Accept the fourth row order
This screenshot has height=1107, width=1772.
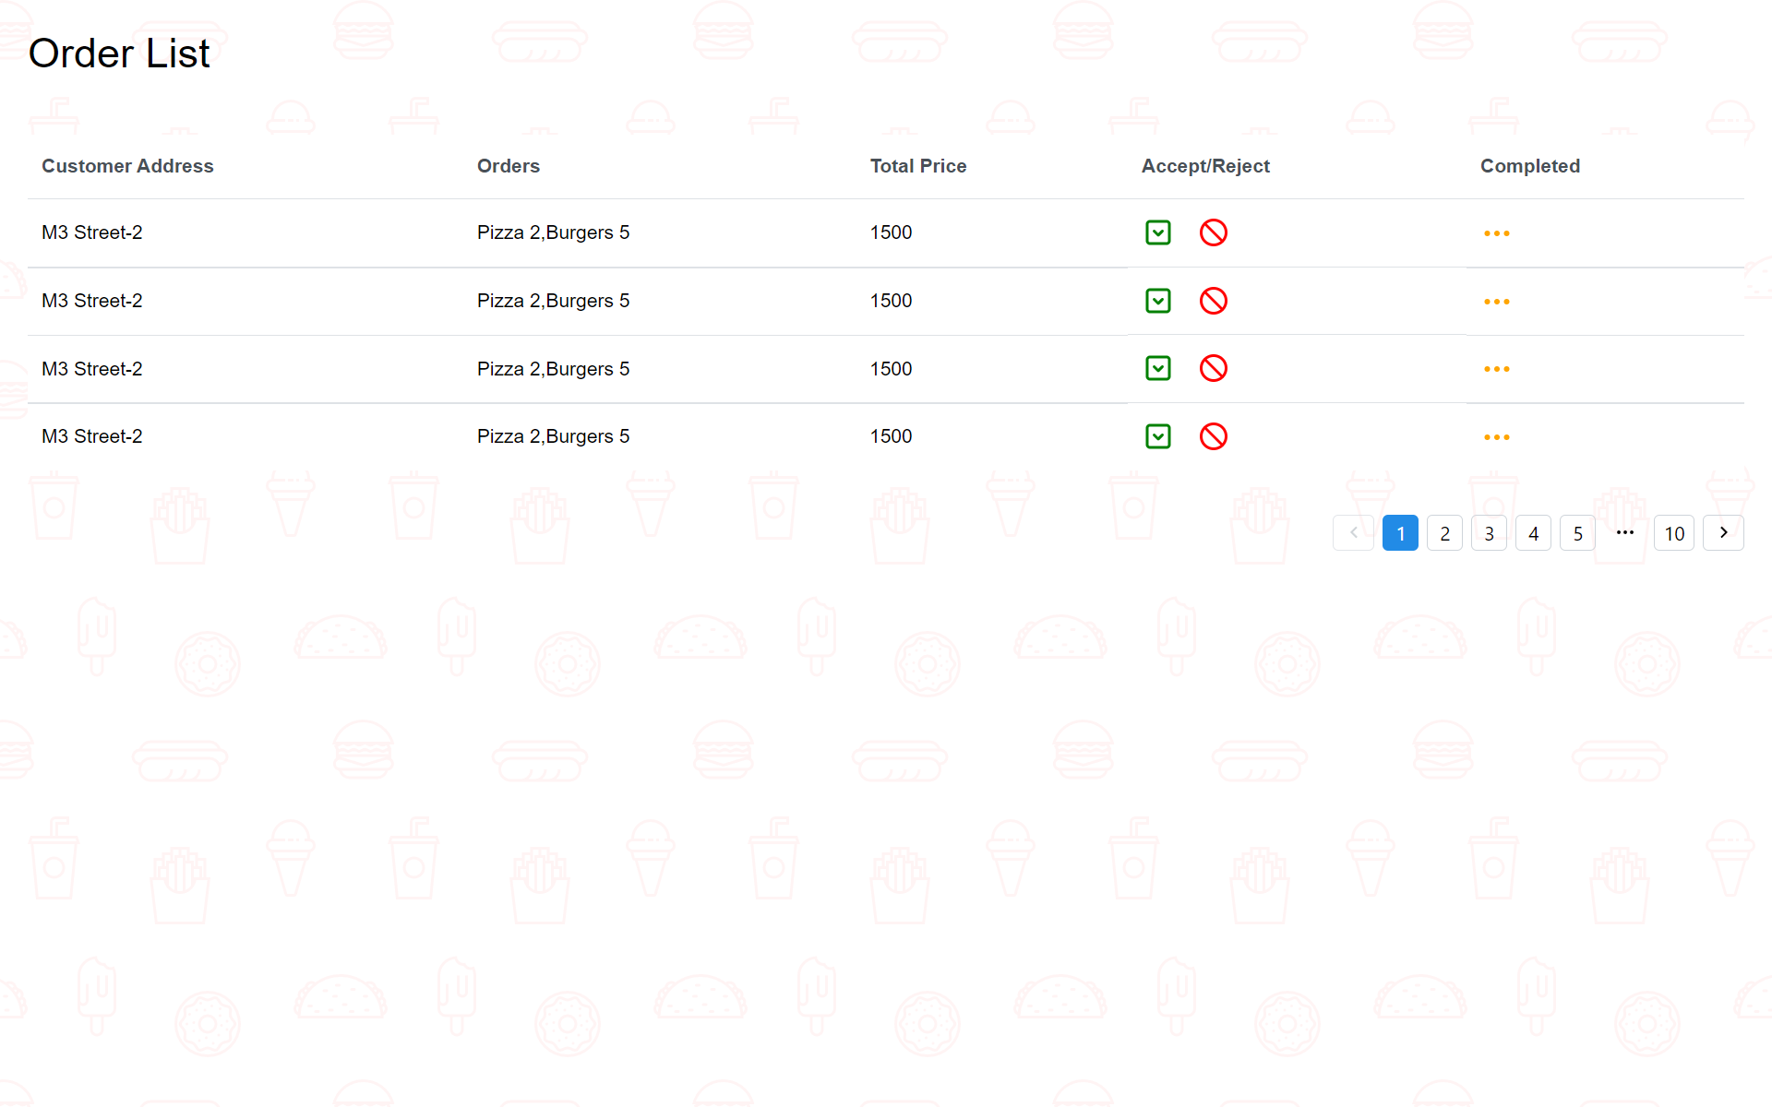coord(1157,436)
